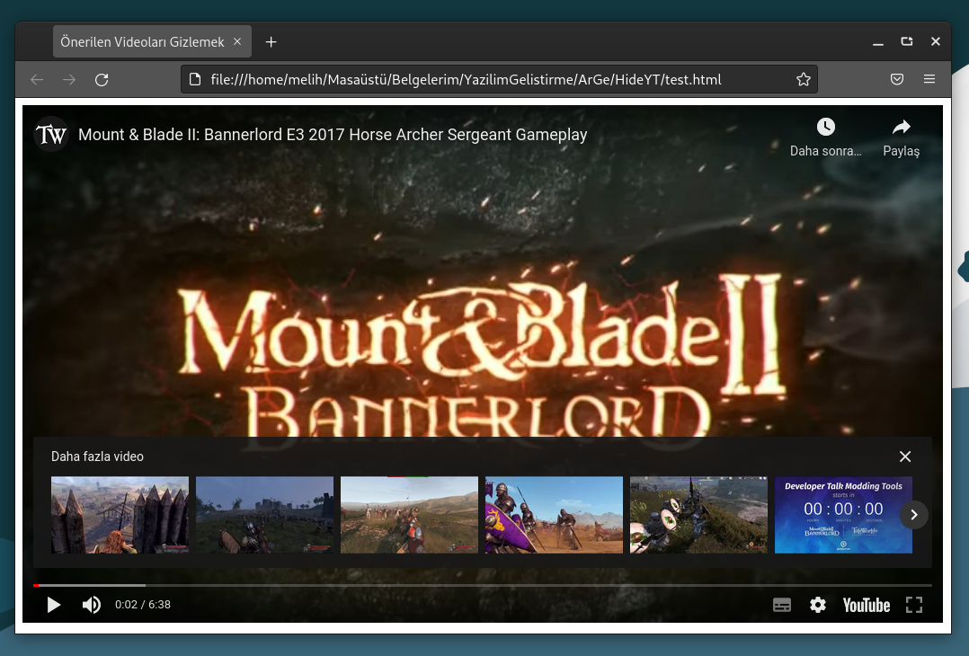Add video to Daha sonra izle
Viewport: 969px width, 656px height.
point(825,137)
